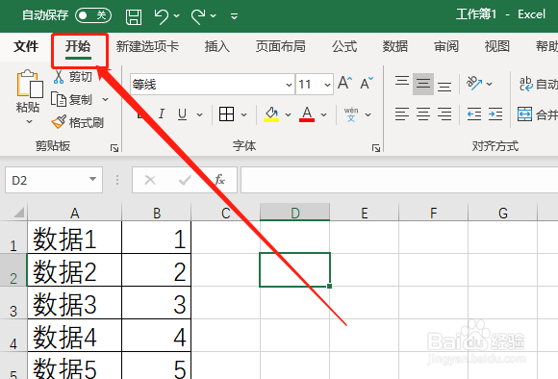The image size is (558, 379).
Task: Click the text Orientation icon
Action: click(474, 84)
